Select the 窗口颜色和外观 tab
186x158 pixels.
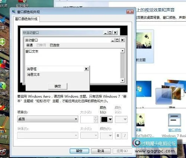coord(26,19)
